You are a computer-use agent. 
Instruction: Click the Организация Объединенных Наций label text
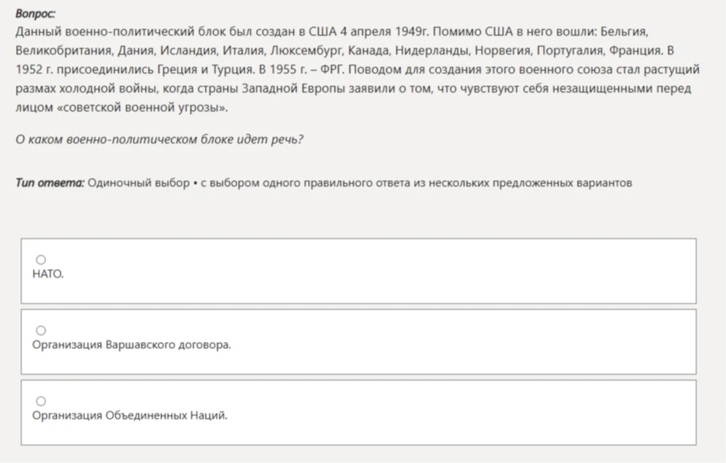coord(130,416)
